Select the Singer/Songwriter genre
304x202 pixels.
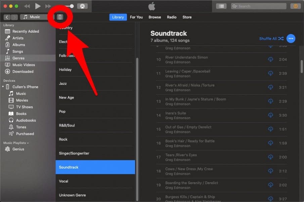95,153
